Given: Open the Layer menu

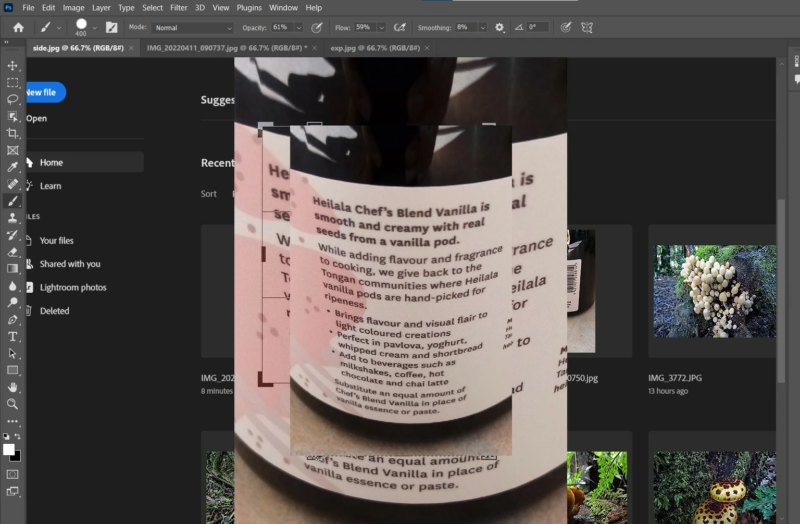Looking at the screenshot, I should click(x=101, y=8).
